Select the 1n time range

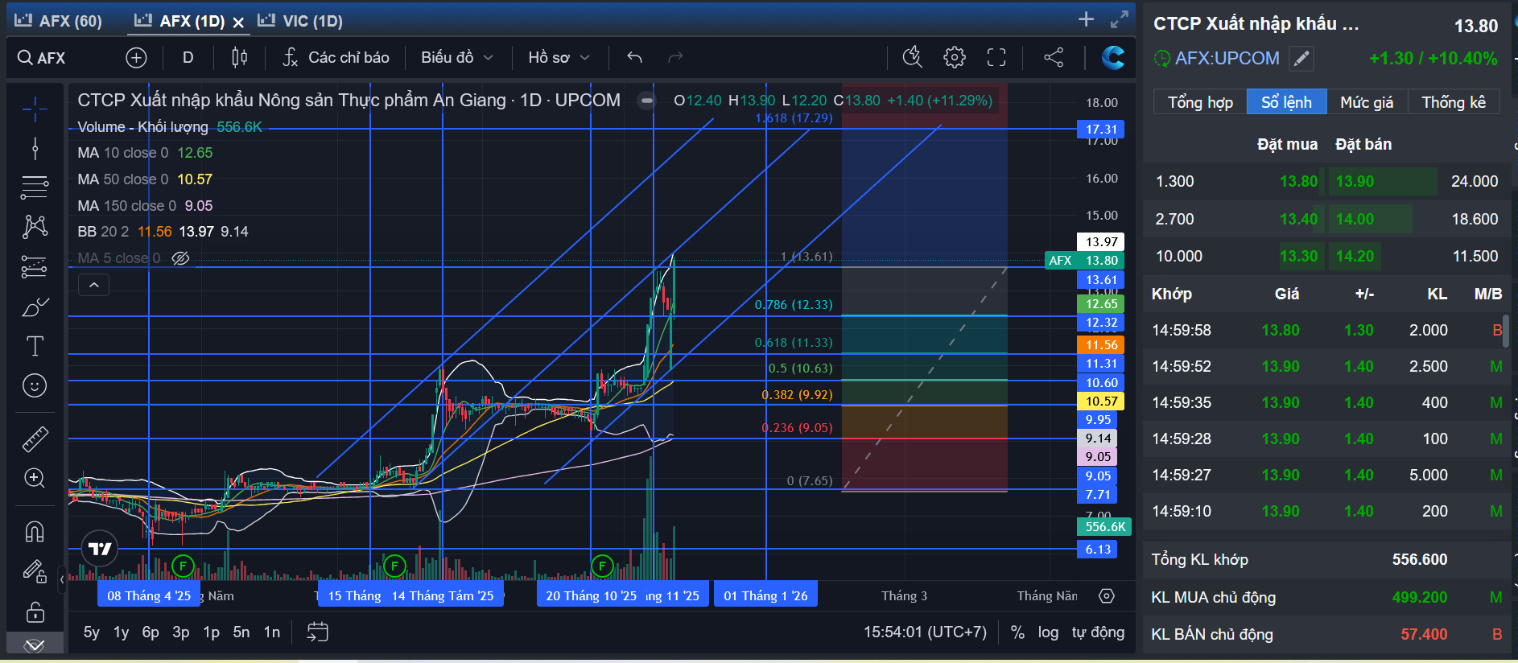[272, 632]
